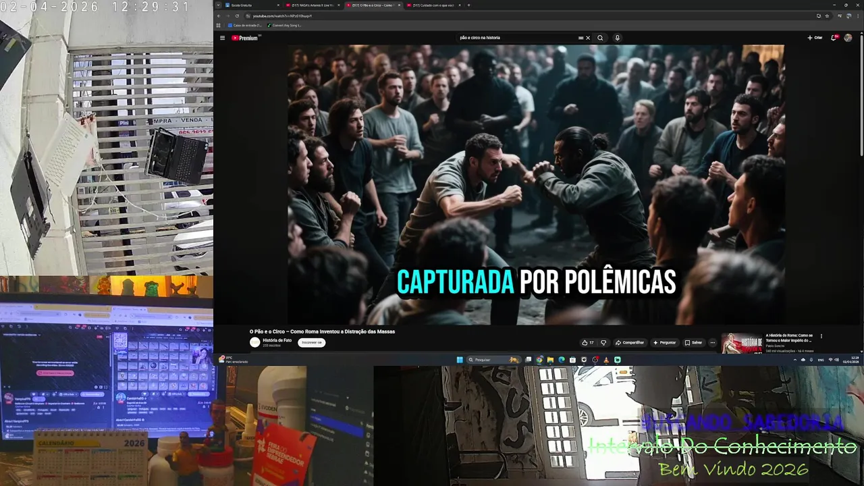
Task: Open the História de Fato channel avatar
Action: 254,342
